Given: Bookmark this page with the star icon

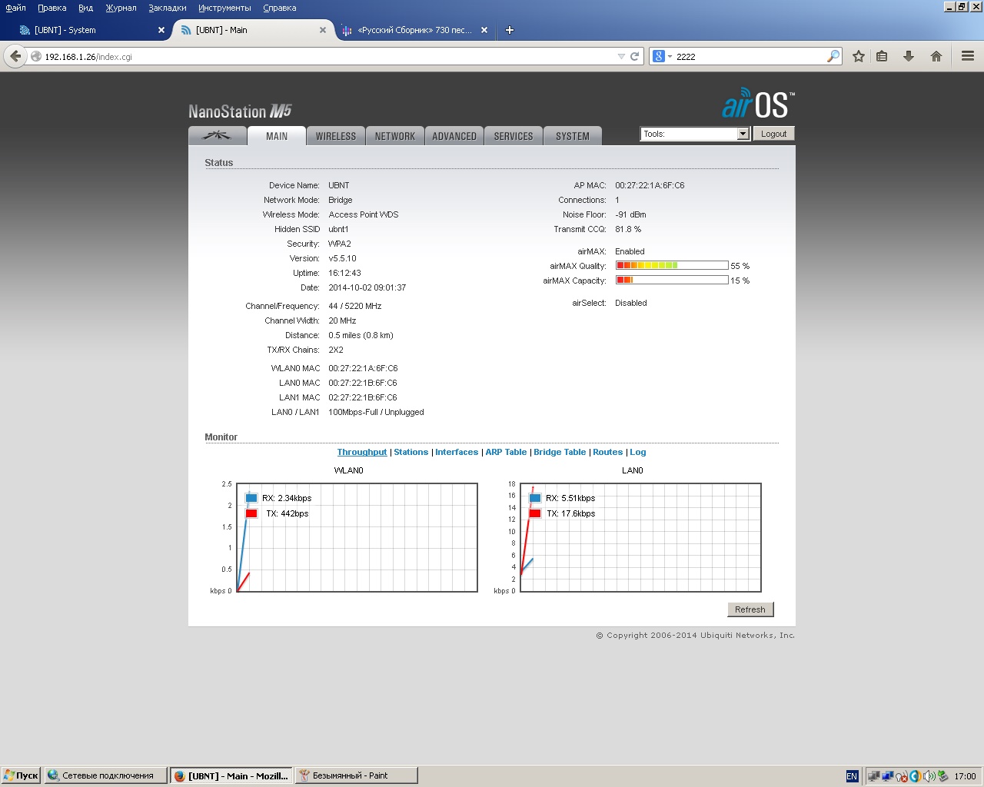Looking at the screenshot, I should coord(859,56).
